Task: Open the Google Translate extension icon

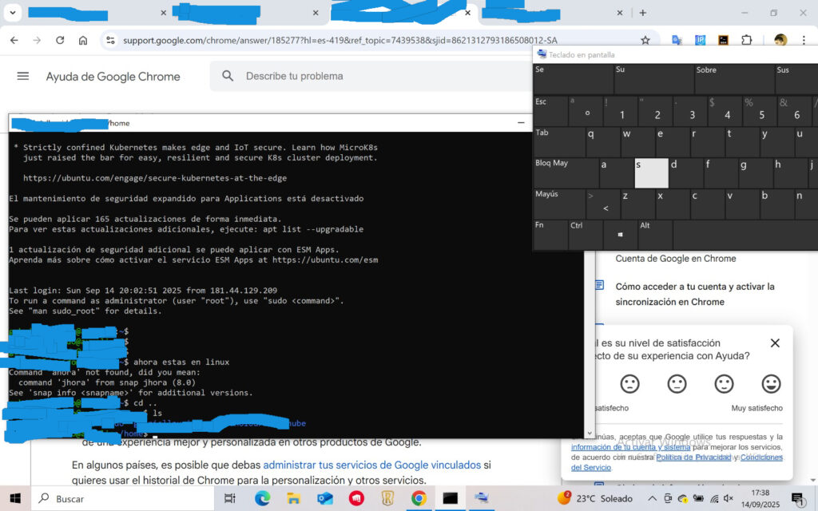Action: tap(677, 40)
